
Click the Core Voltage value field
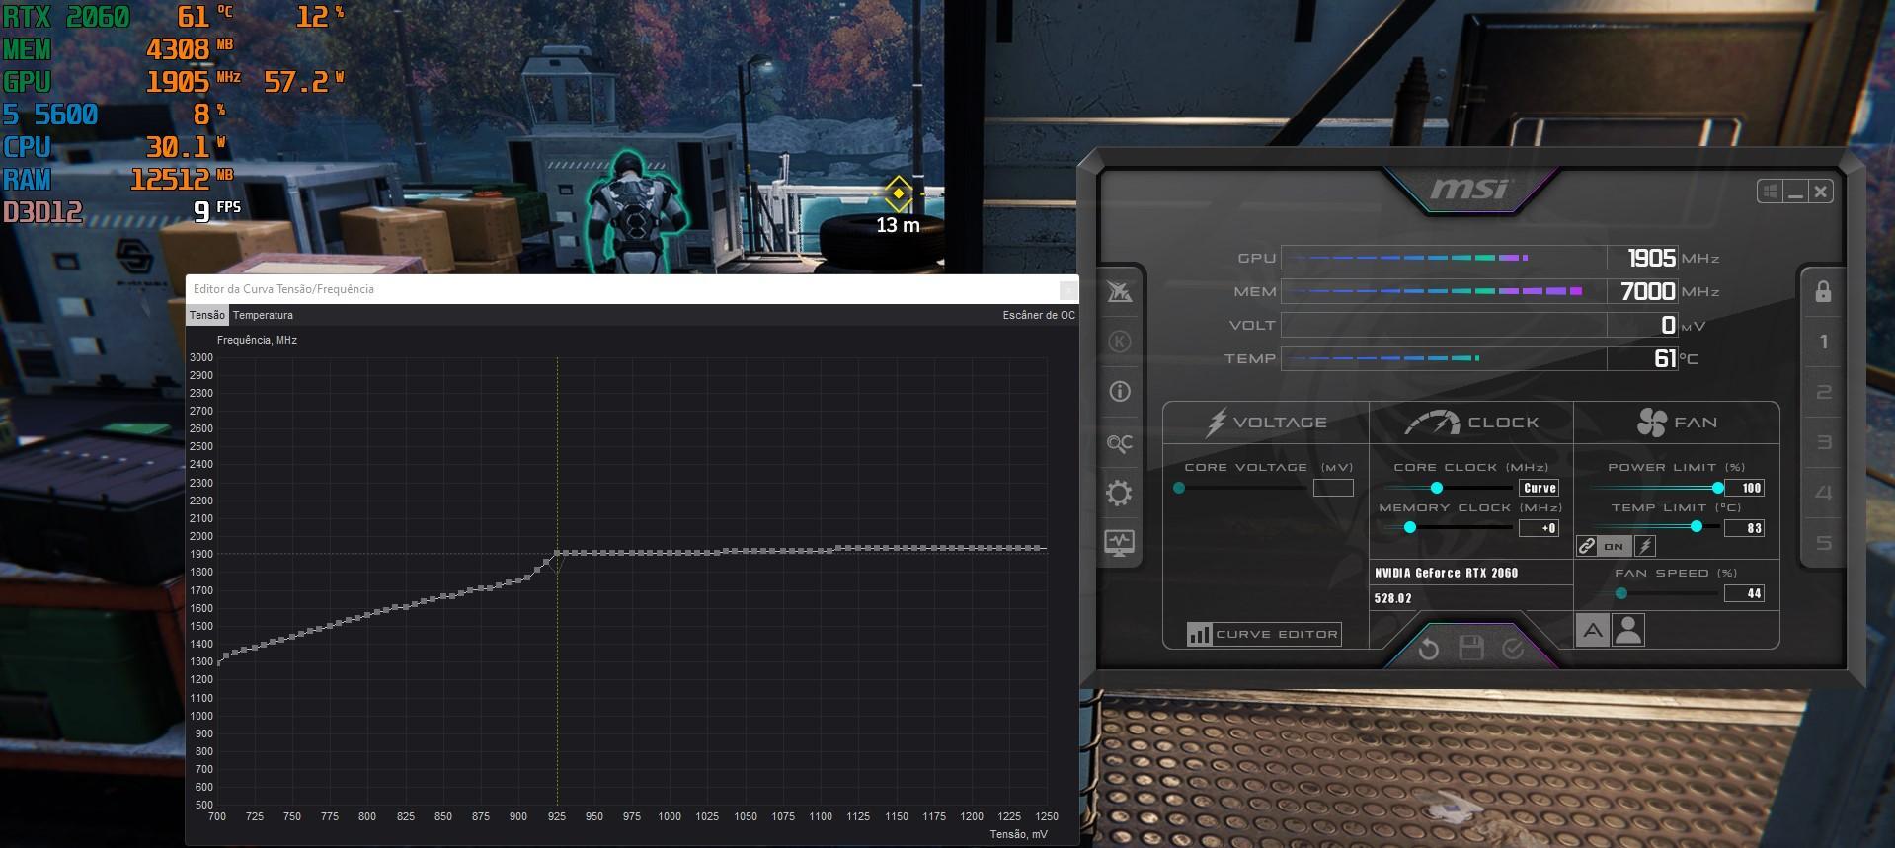[x=1333, y=488]
